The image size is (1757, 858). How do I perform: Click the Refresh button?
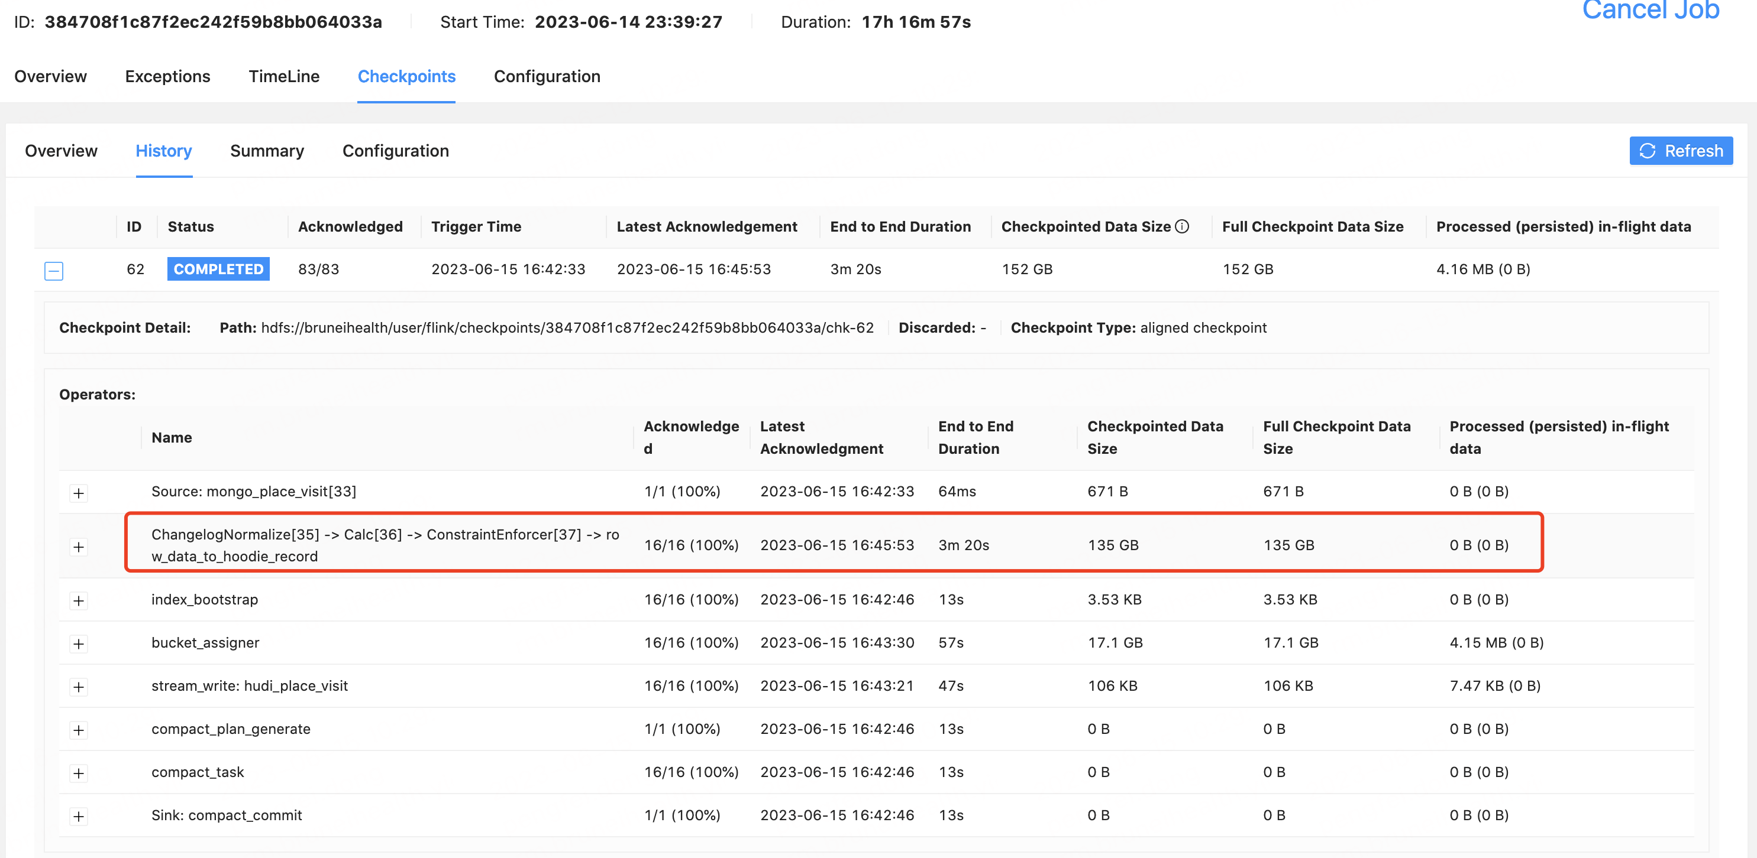pos(1680,151)
